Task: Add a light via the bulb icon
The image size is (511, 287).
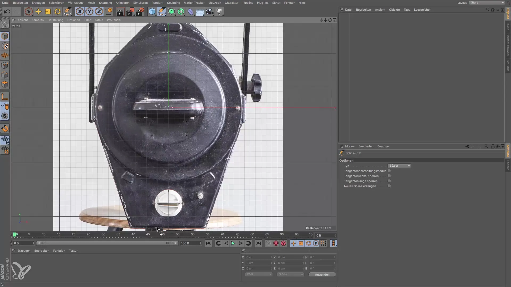Action: [x=219, y=12]
